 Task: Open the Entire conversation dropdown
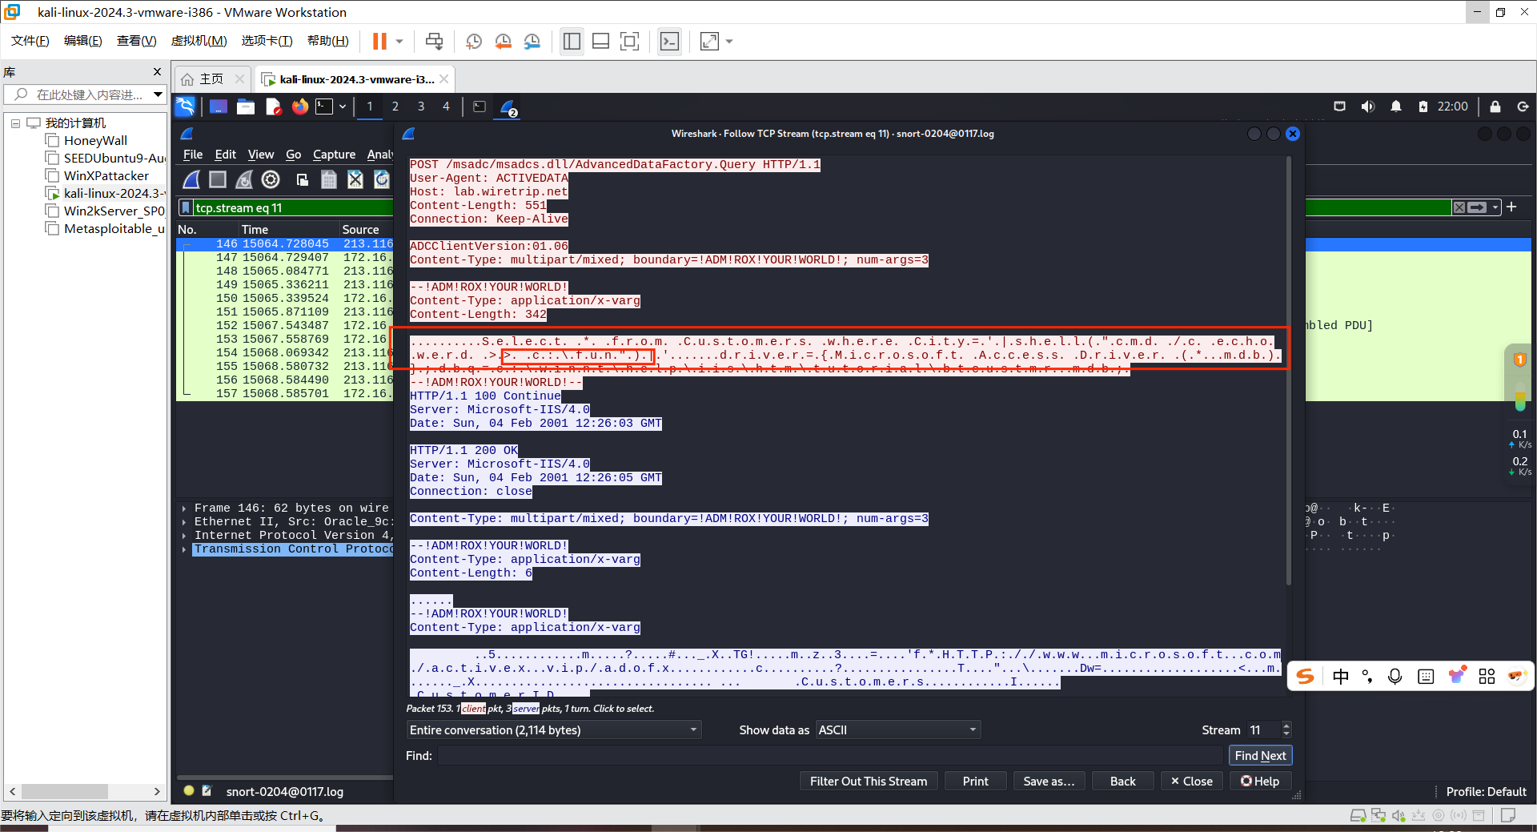[553, 730]
